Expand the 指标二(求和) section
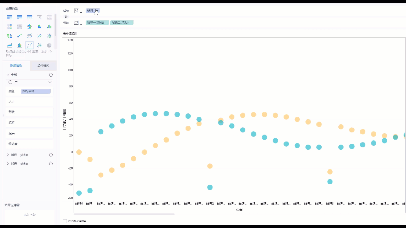The width and height of the screenshot is (406, 228). [x=8, y=164]
